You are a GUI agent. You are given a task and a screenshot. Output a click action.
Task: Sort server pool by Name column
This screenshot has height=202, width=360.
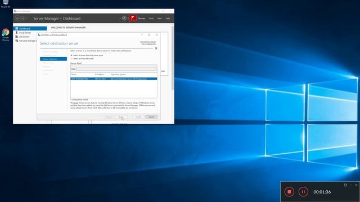(x=74, y=75)
